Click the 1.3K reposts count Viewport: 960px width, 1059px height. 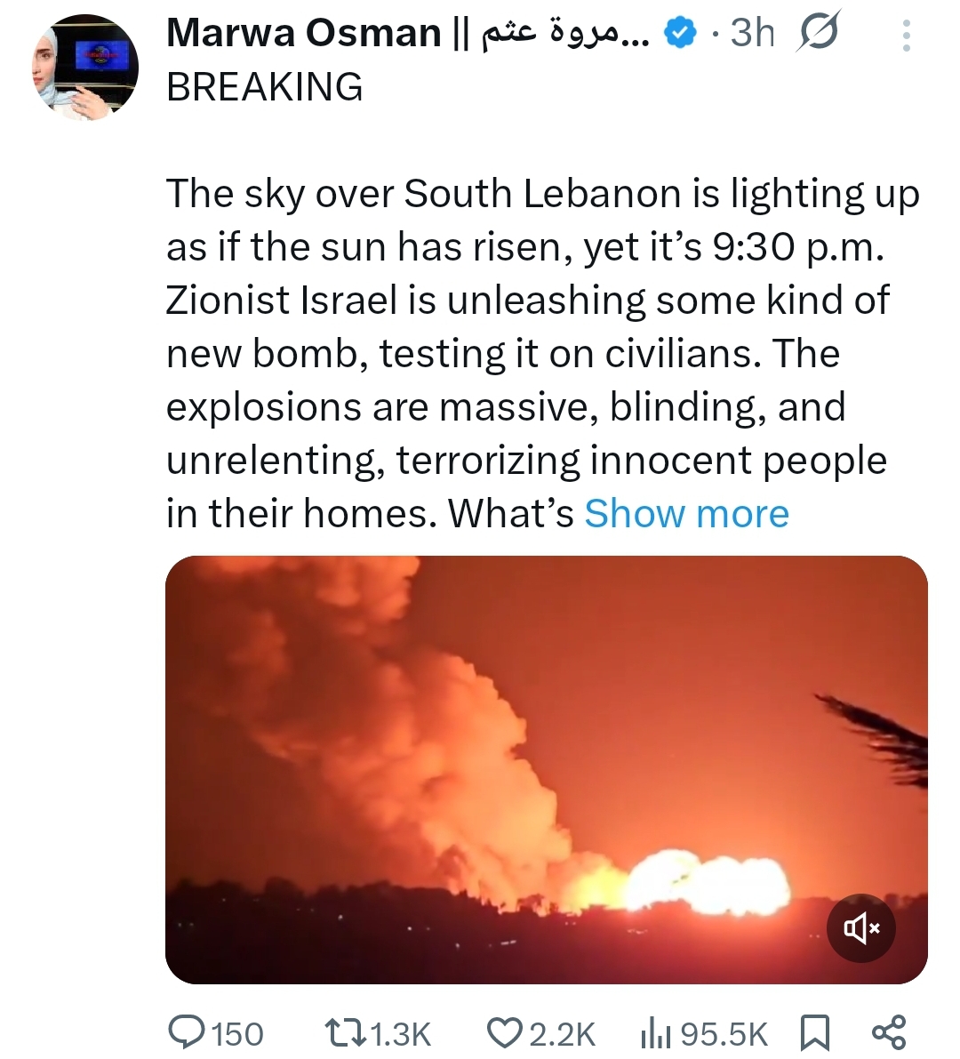coord(399,1034)
